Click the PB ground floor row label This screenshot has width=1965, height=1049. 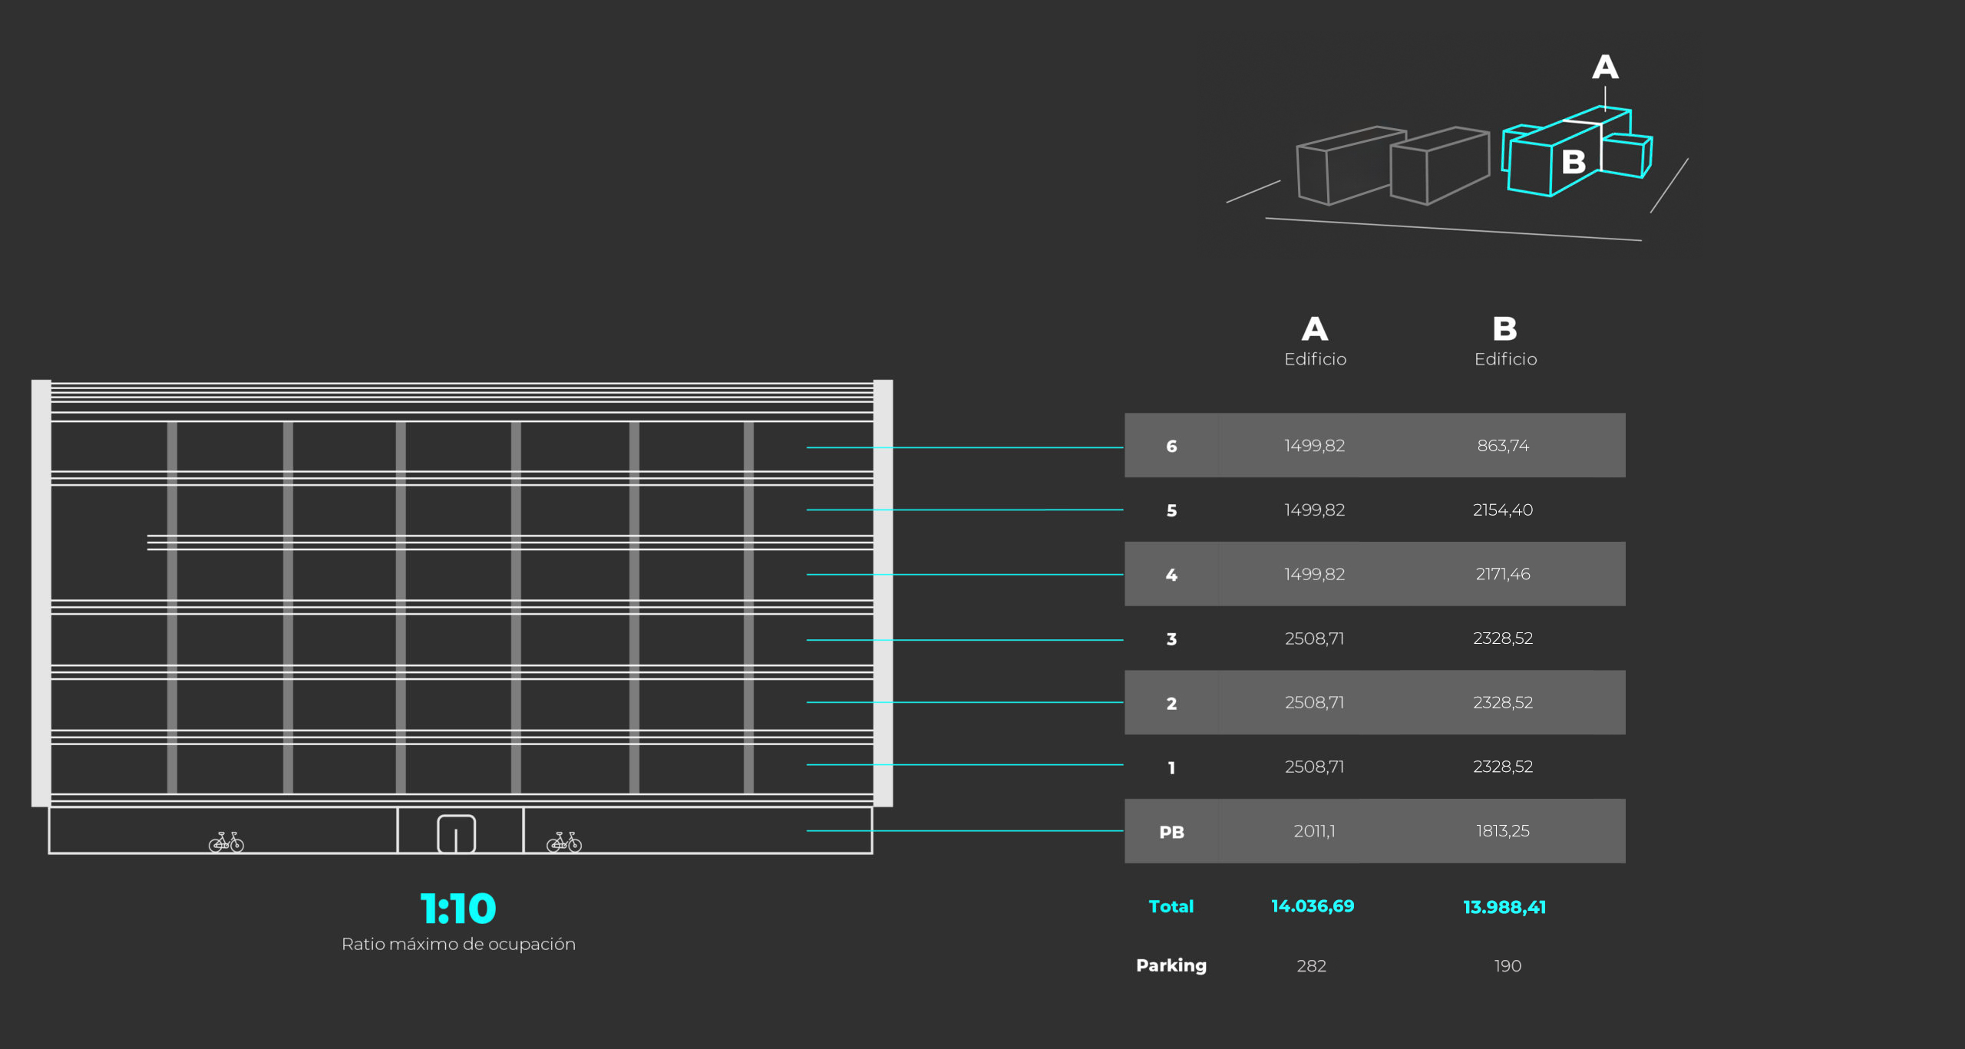[1171, 832]
